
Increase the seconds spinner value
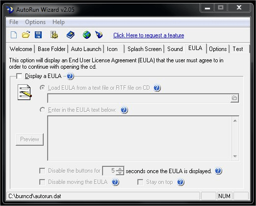[x=120, y=169]
